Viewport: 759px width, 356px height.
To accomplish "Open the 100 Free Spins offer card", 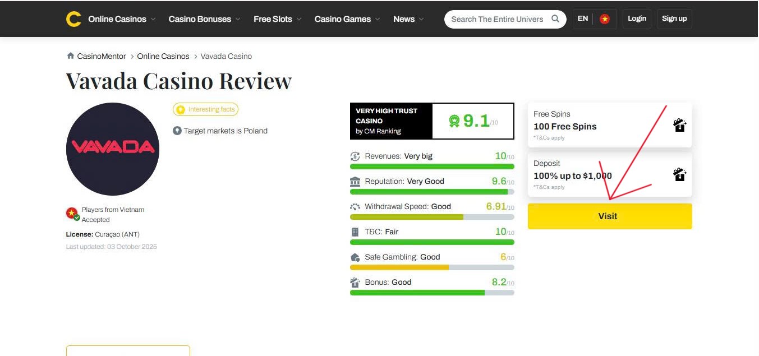I will point(610,125).
